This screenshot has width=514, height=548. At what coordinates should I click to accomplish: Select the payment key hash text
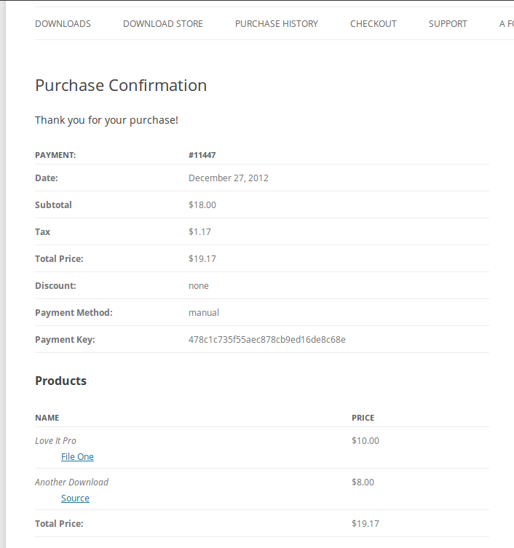[267, 340]
